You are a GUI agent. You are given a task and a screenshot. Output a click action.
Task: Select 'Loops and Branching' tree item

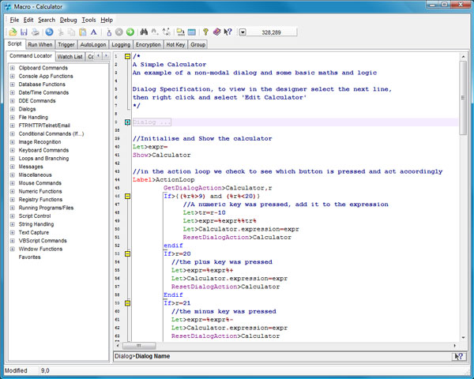click(x=43, y=159)
